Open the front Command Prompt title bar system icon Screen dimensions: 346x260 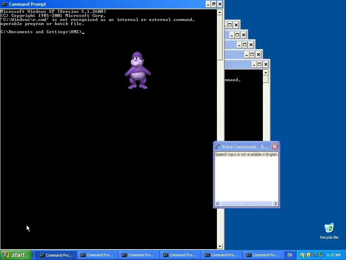[4, 4]
